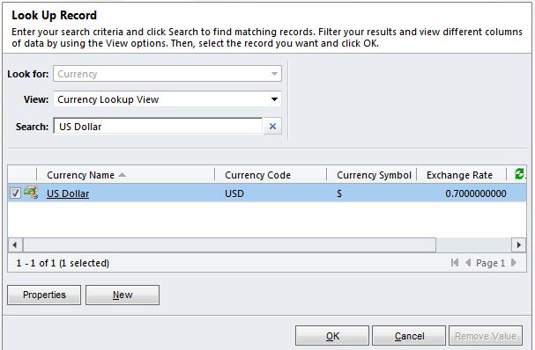Image resolution: width=535 pixels, height=350 pixels.
Task: Click the $ currency symbol cell
Action: click(x=339, y=193)
